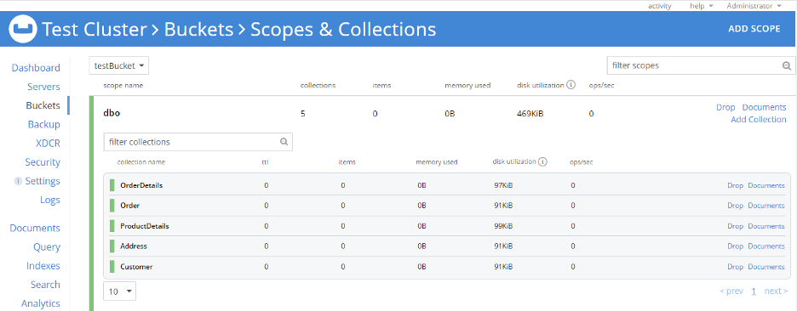
Task: Click the collection name column header
Action: coord(140,162)
